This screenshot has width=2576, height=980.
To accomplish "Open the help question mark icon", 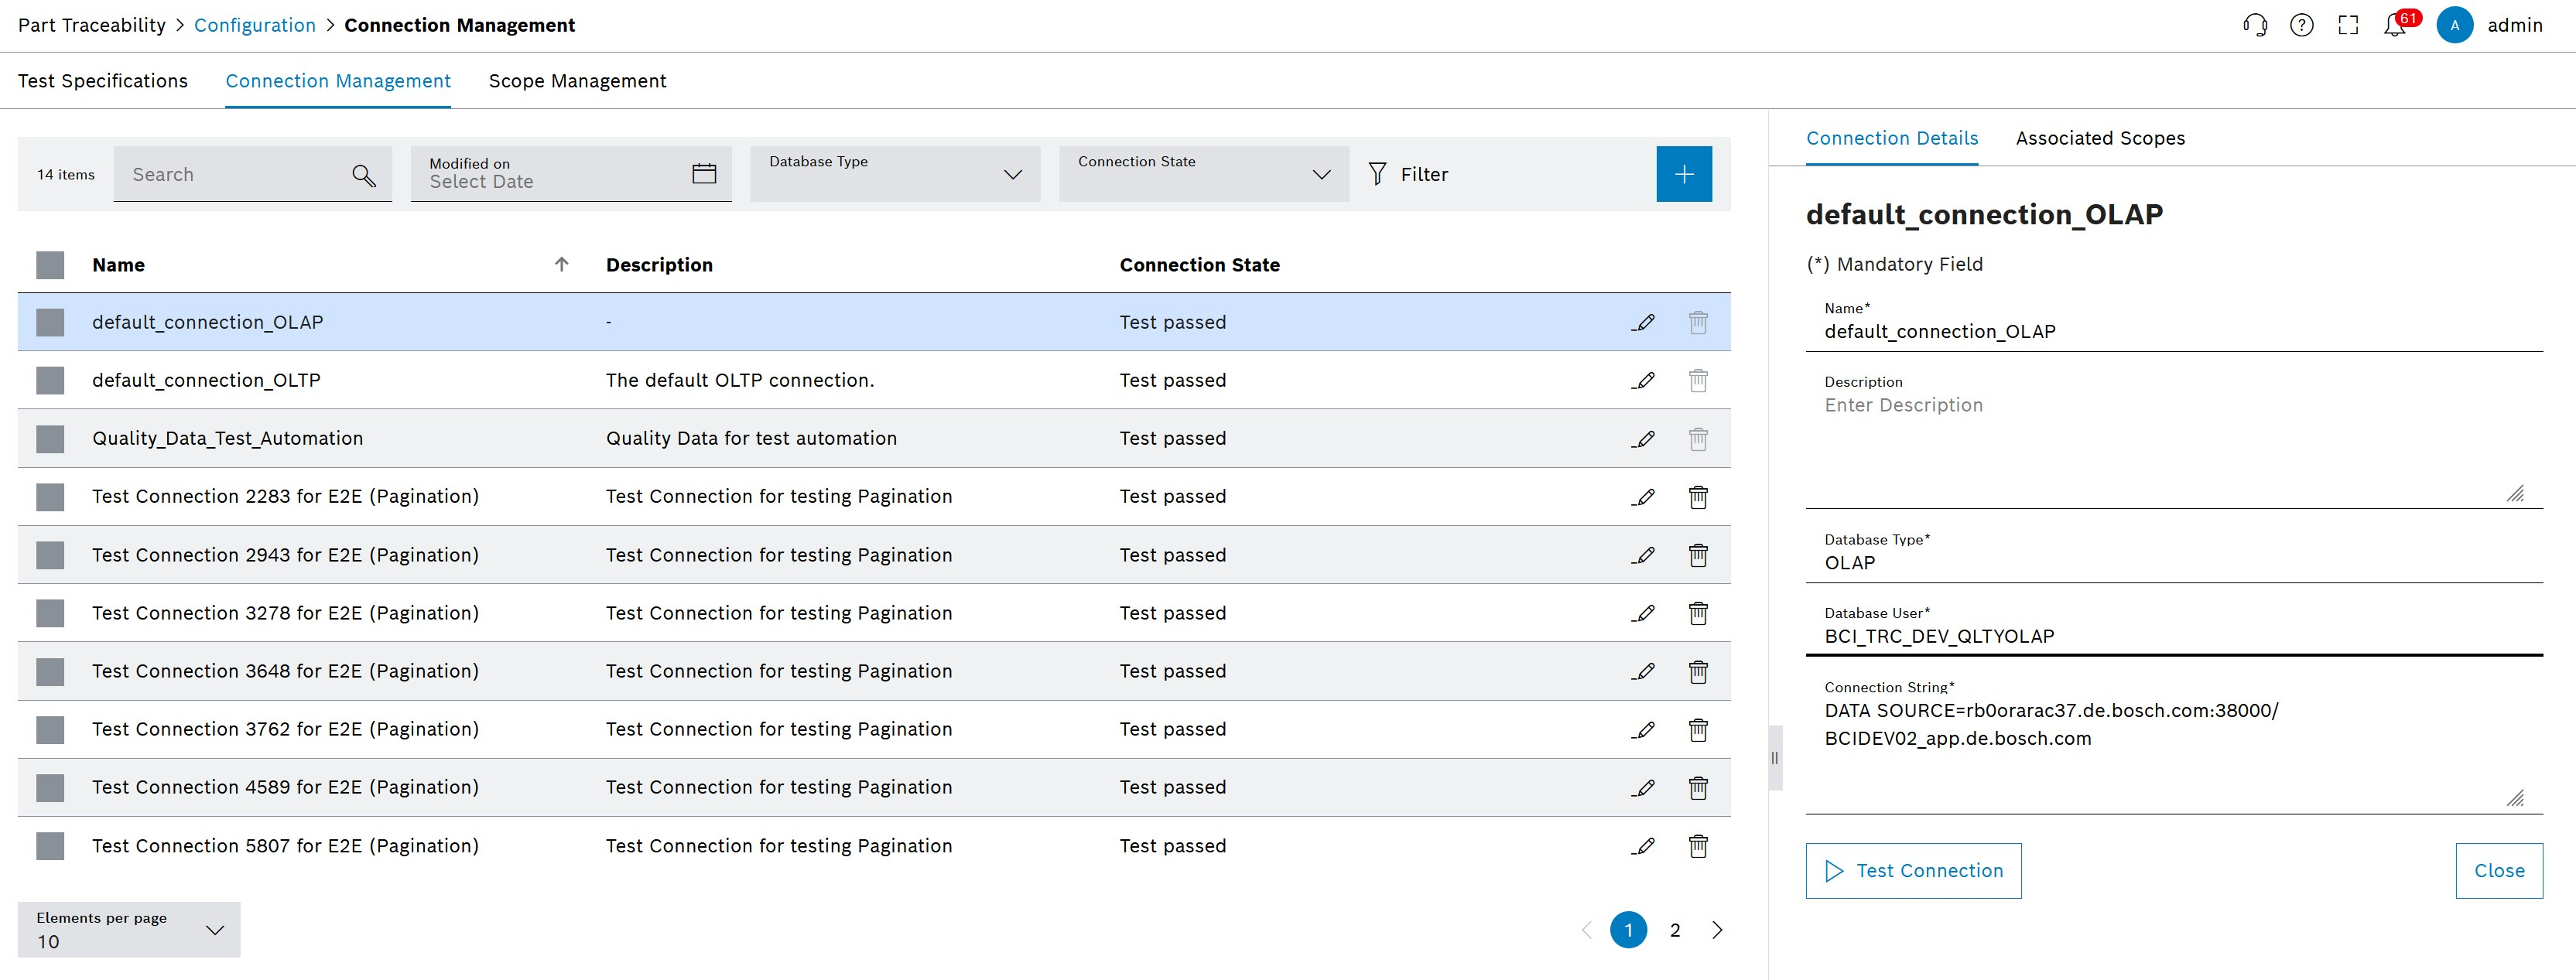I will [2302, 25].
